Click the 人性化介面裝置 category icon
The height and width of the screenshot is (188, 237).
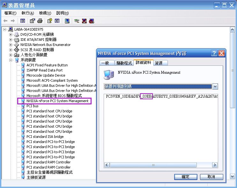pyautogui.click(x=17, y=55)
